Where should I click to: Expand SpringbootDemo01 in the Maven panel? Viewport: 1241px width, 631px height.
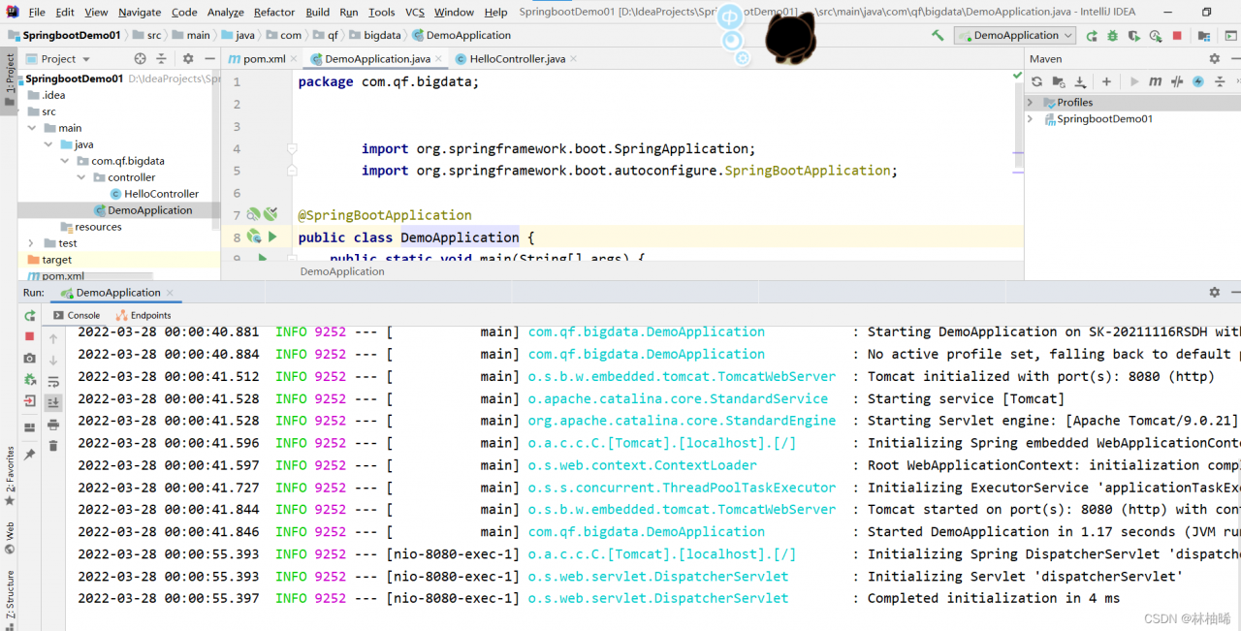coord(1031,119)
